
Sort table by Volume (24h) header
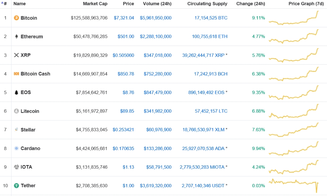[x=157, y=4]
